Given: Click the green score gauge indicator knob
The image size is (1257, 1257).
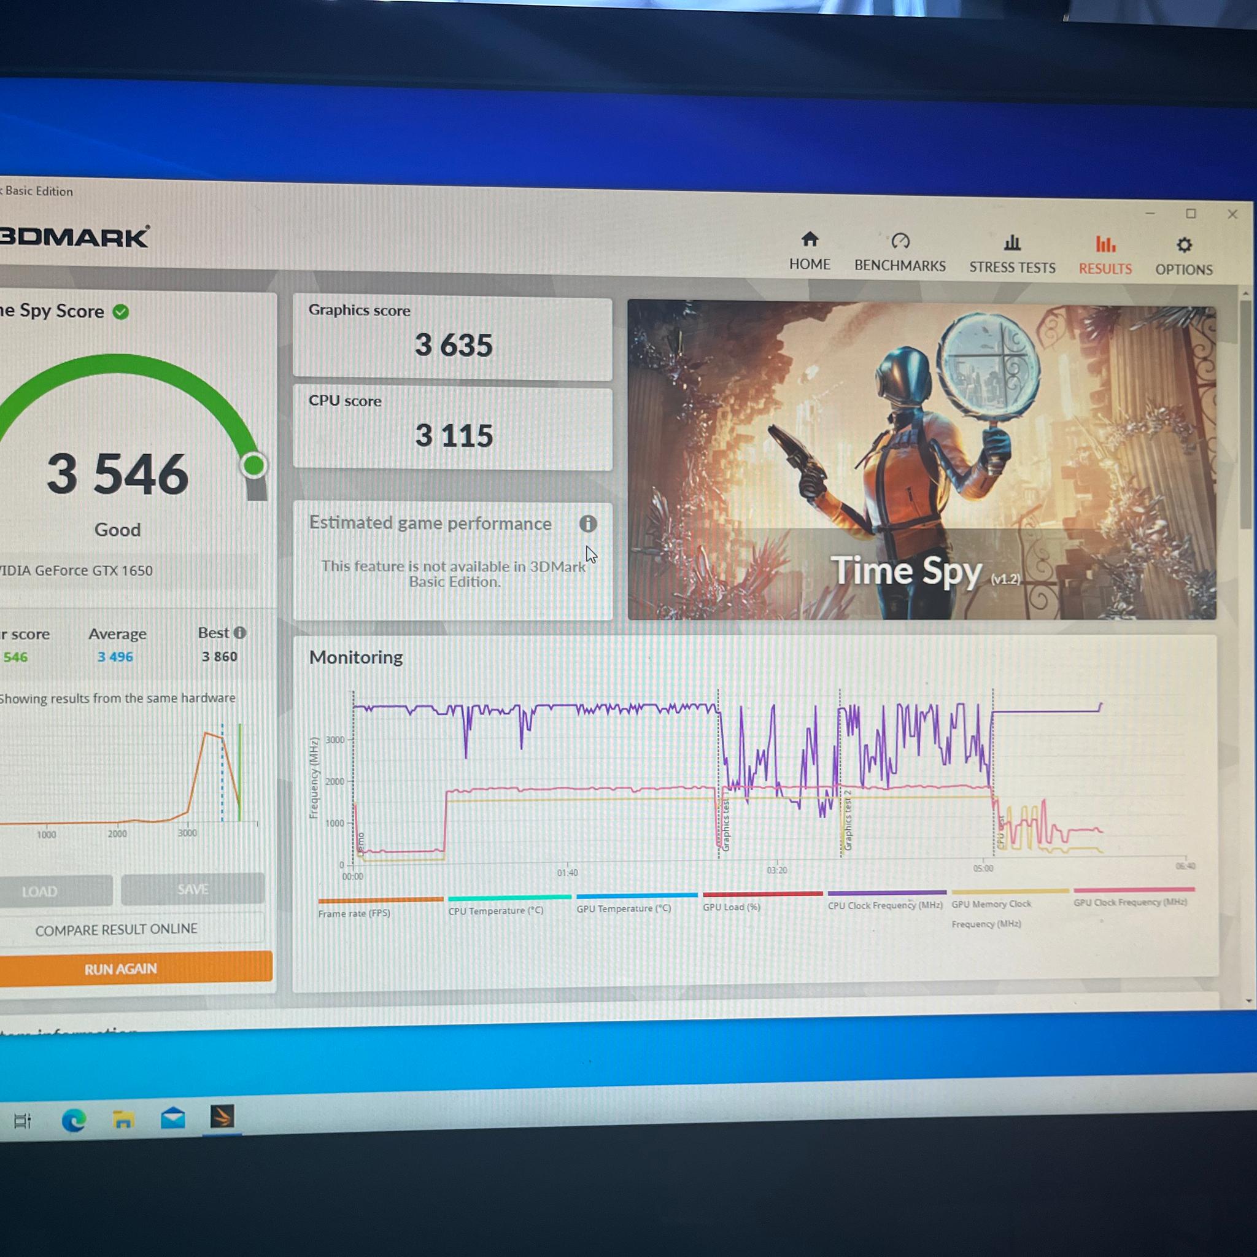Looking at the screenshot, I should pos(253,465).
